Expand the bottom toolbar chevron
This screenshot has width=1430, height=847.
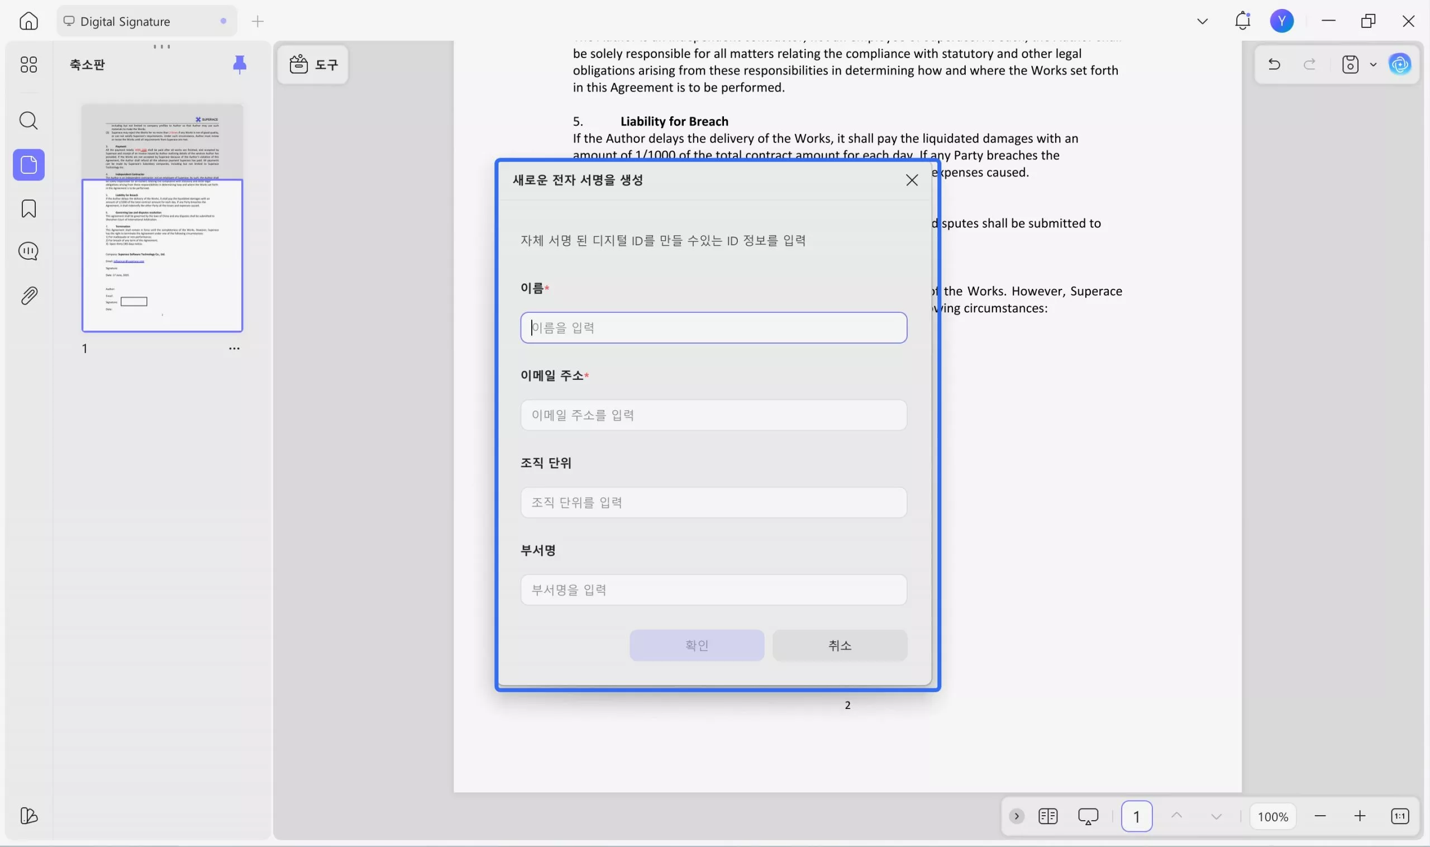click(1016, 816)
